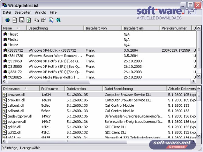Image resolution: width=203 pixels, height=152 pixels.
Task: Click the magnifier find icon
Action: coord(51,20)
